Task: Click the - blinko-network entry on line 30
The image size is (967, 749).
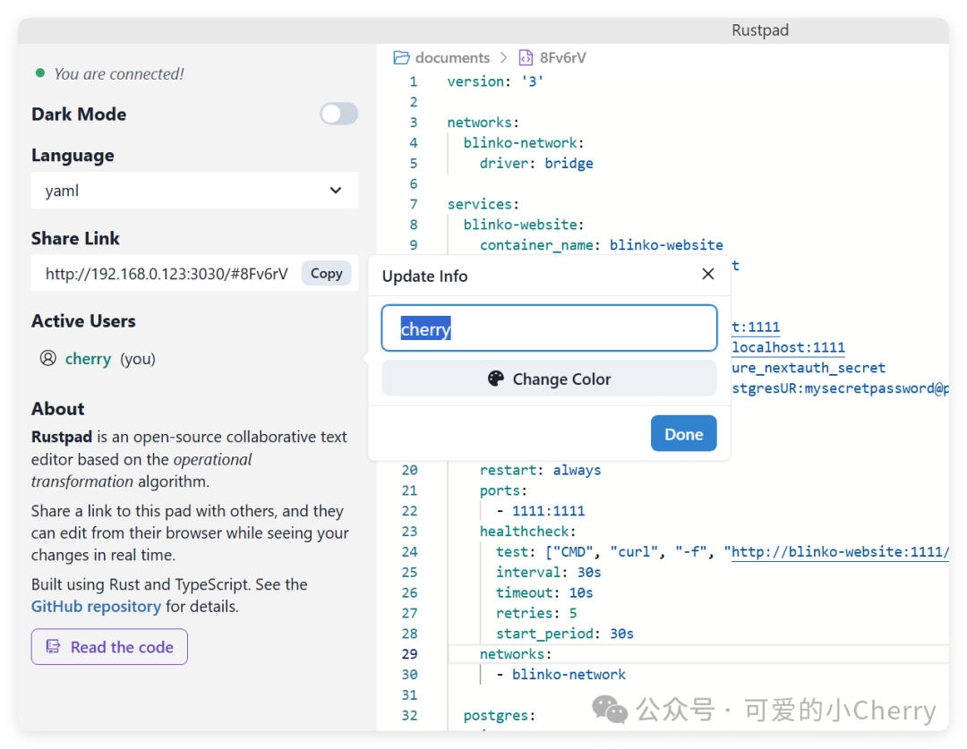Action: click(x=561, y=675)
